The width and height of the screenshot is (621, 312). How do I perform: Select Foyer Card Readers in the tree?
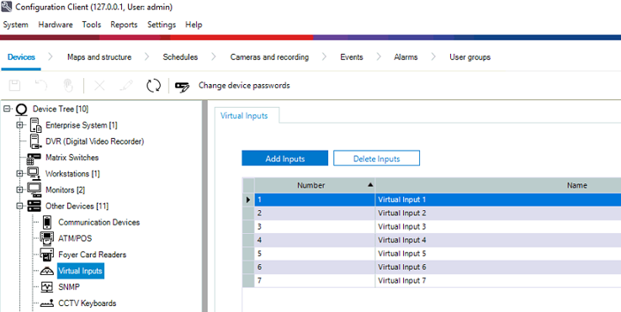coord(93,255)
